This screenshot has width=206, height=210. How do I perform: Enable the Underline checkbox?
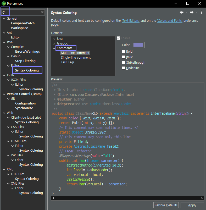[124, 68]
